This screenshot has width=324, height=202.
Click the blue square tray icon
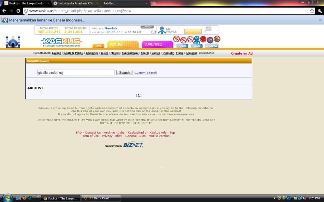point(288,198)
